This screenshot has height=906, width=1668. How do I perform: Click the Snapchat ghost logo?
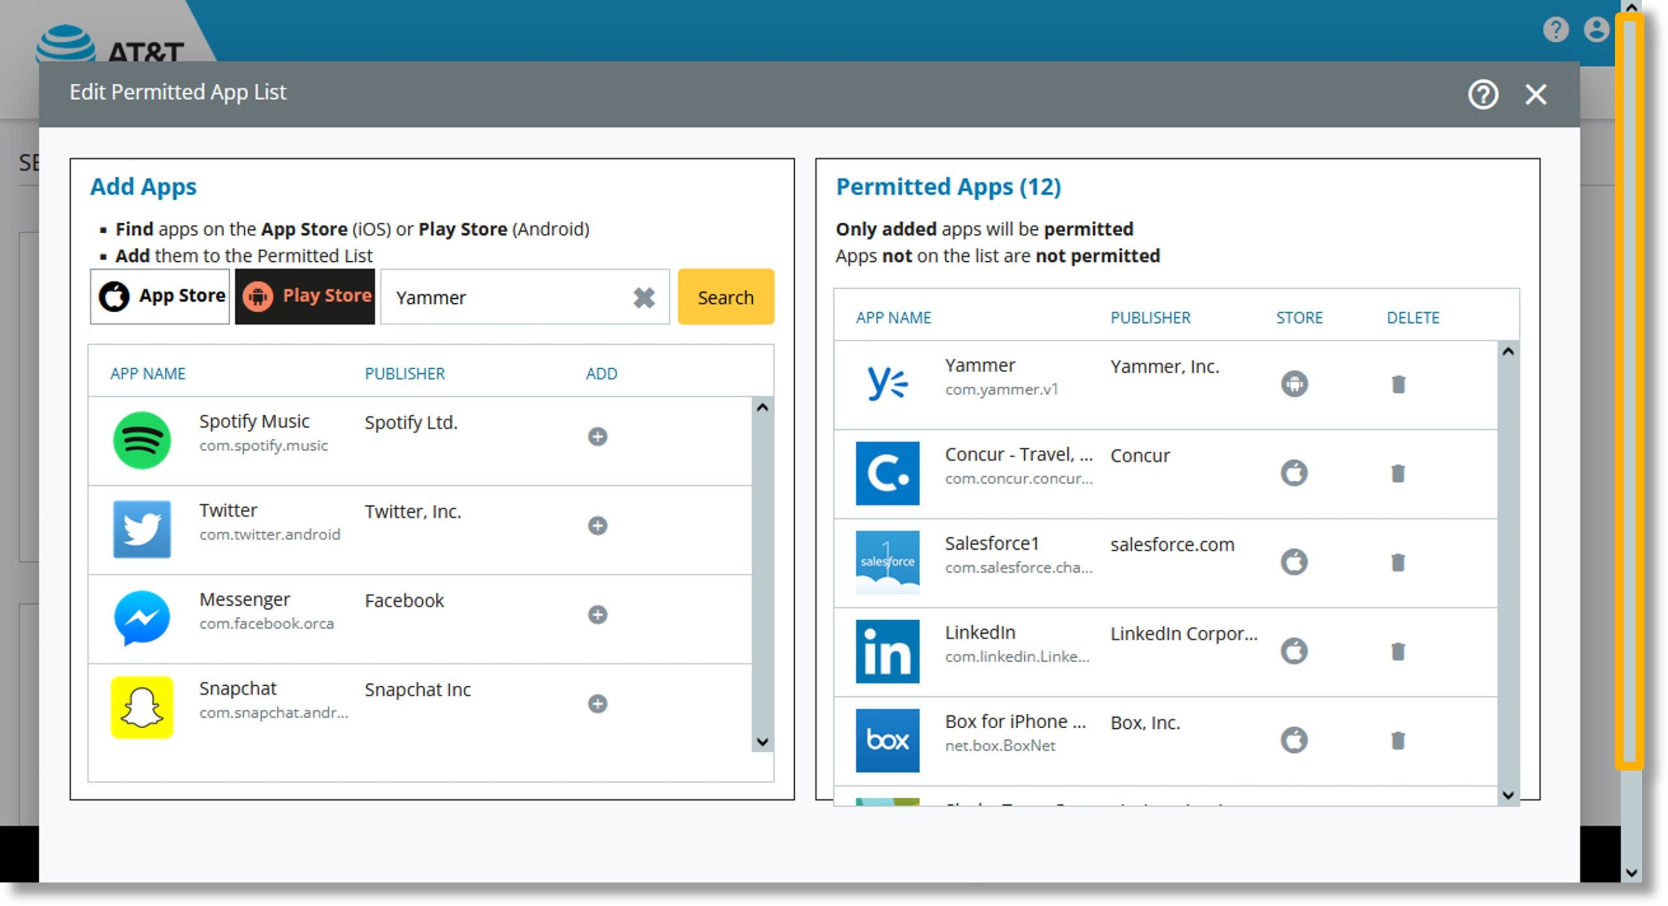tap(142, 707)
